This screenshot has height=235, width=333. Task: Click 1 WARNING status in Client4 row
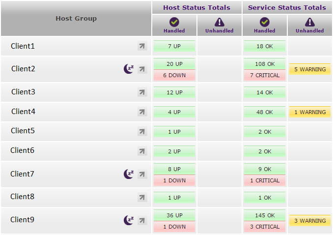[x=310, y=112]
